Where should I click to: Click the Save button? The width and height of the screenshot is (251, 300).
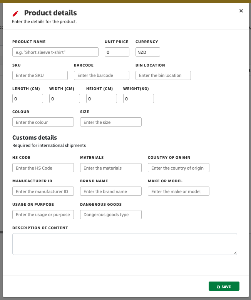pos(224,286)
